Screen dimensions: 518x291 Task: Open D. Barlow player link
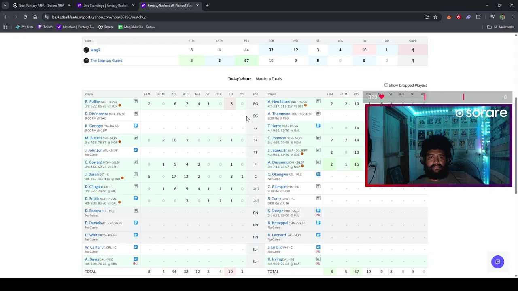[x=93, y=211]
